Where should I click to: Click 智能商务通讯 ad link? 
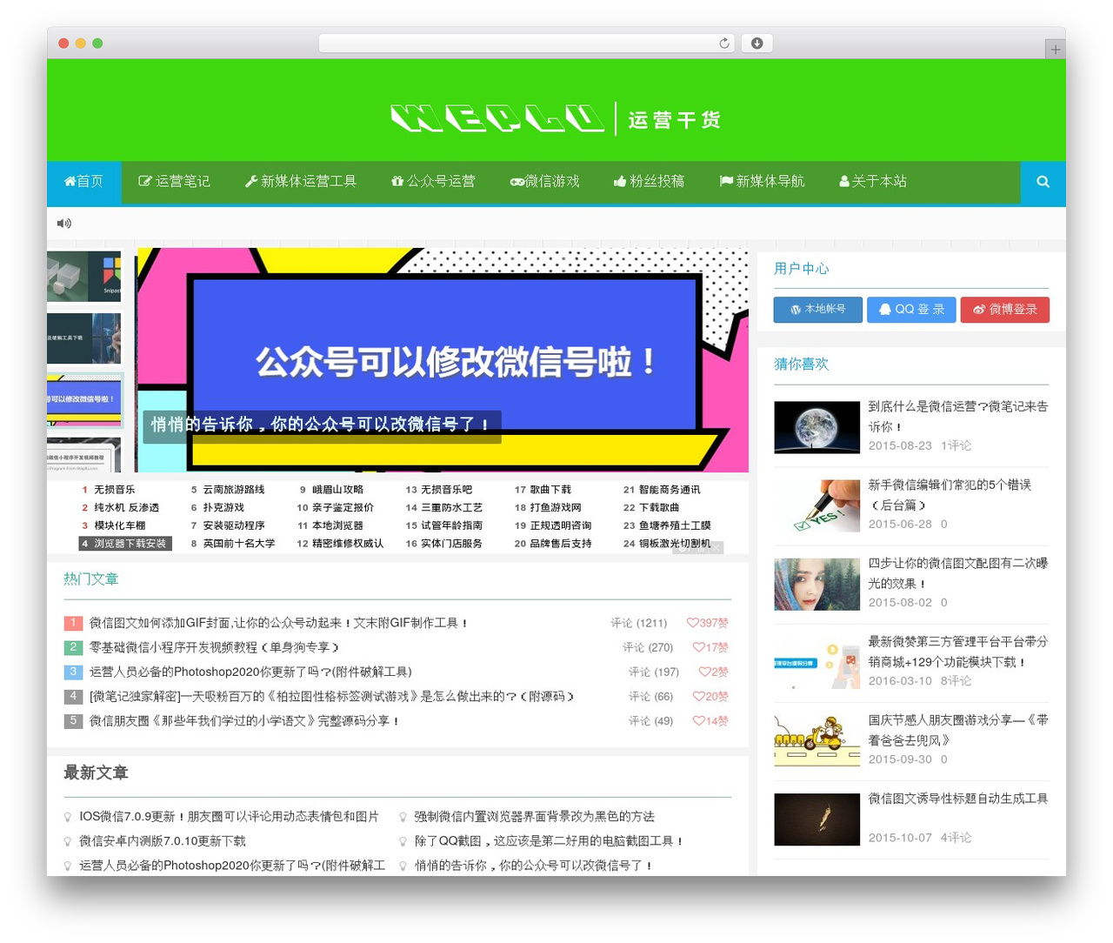point(670,490)
